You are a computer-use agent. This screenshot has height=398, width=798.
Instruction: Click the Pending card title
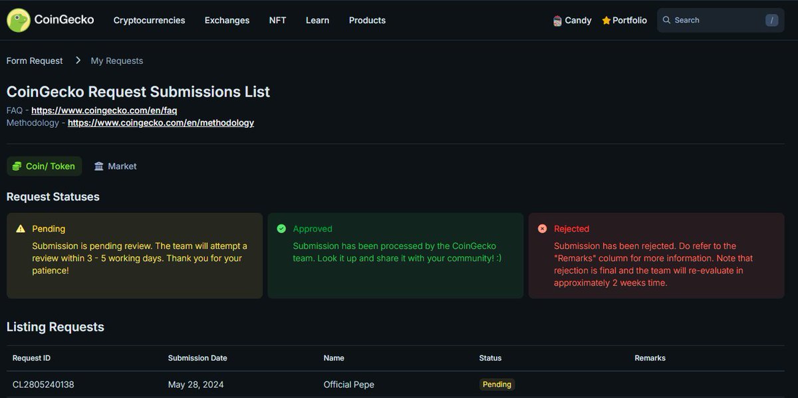click(49, 229)
